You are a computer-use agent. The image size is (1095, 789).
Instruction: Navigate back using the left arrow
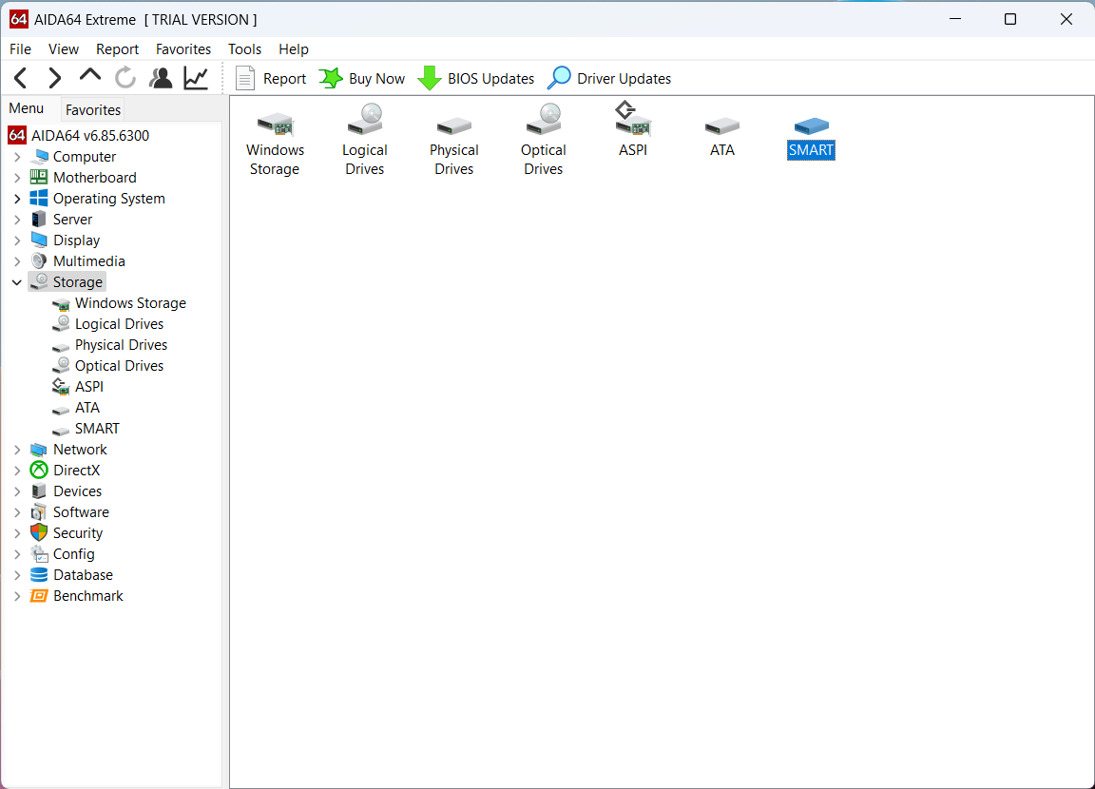[20, 77]
